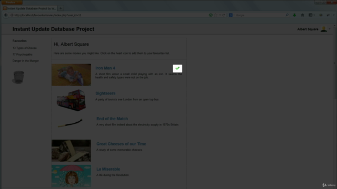Open the address bar history dropdown arrow

220,15
